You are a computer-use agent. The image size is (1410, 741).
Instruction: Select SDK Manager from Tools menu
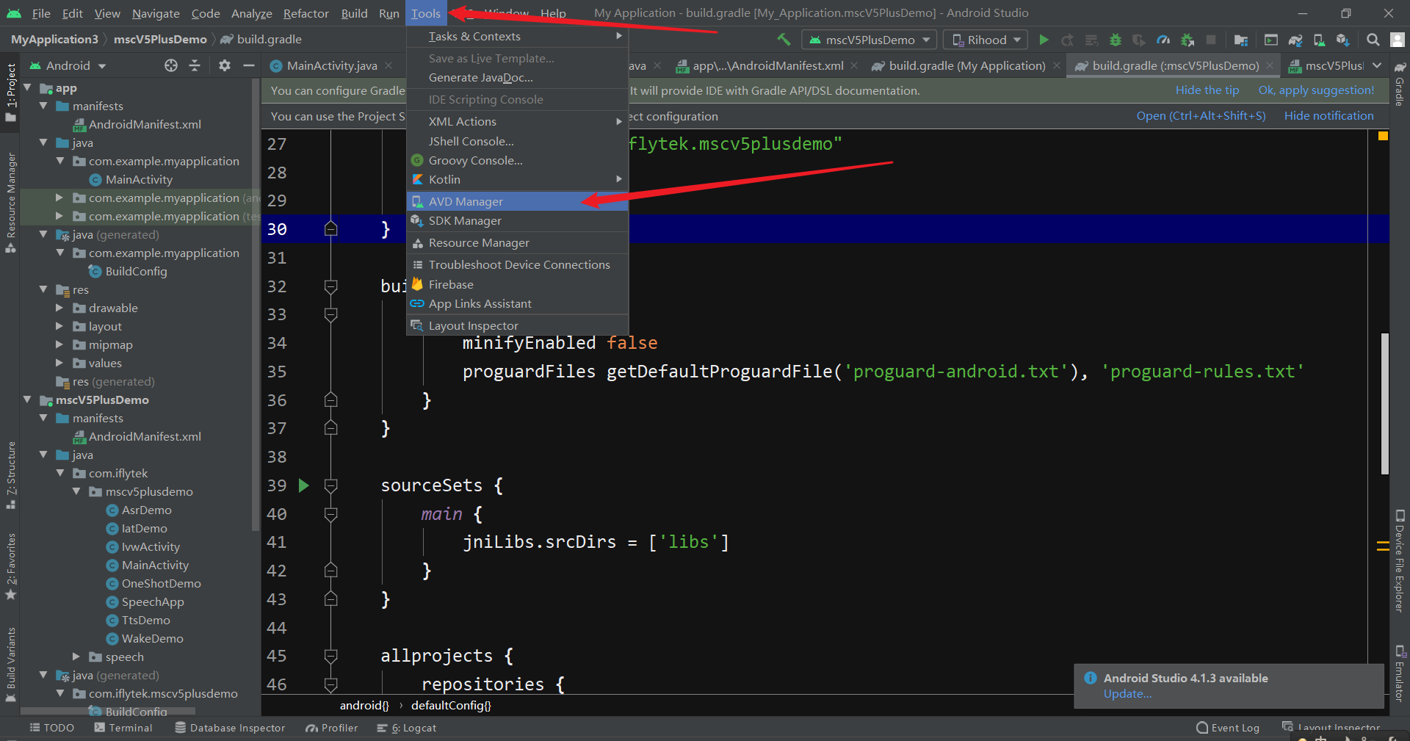(x=518, y=220)
